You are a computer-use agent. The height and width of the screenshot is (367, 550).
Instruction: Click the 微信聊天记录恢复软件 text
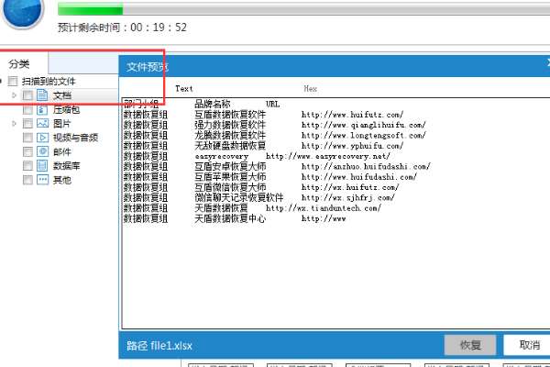pos(239,198)
